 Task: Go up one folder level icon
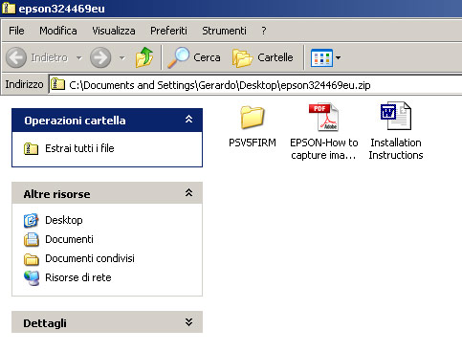tap(144, 57)
